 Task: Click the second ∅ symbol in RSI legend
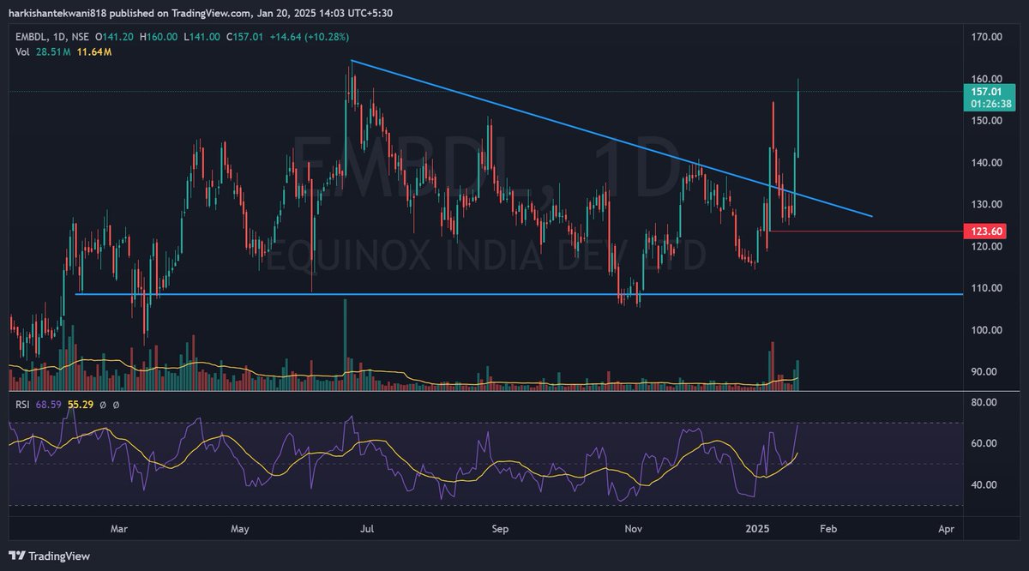(117, 405)
